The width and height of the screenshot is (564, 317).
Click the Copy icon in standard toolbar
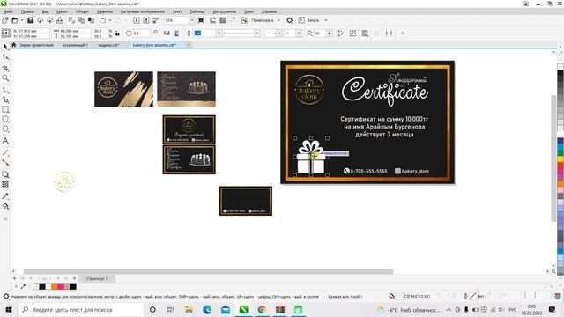pyautogui.click(x=81, y=20)
